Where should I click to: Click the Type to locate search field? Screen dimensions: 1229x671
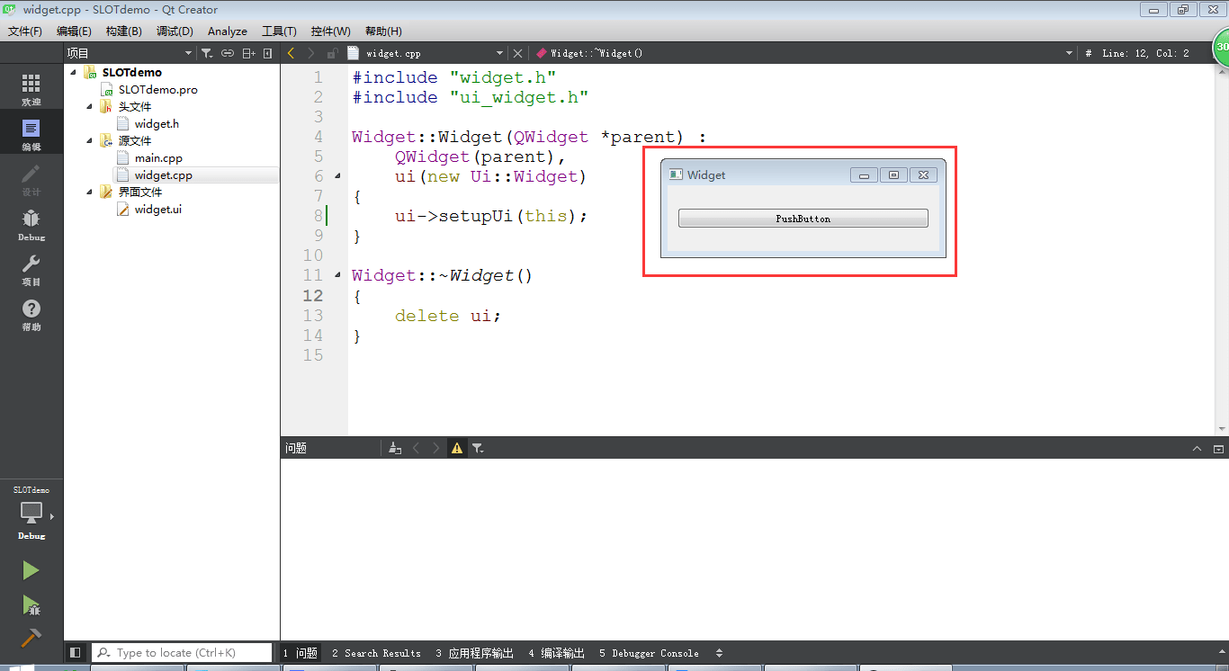pos(183,653)
